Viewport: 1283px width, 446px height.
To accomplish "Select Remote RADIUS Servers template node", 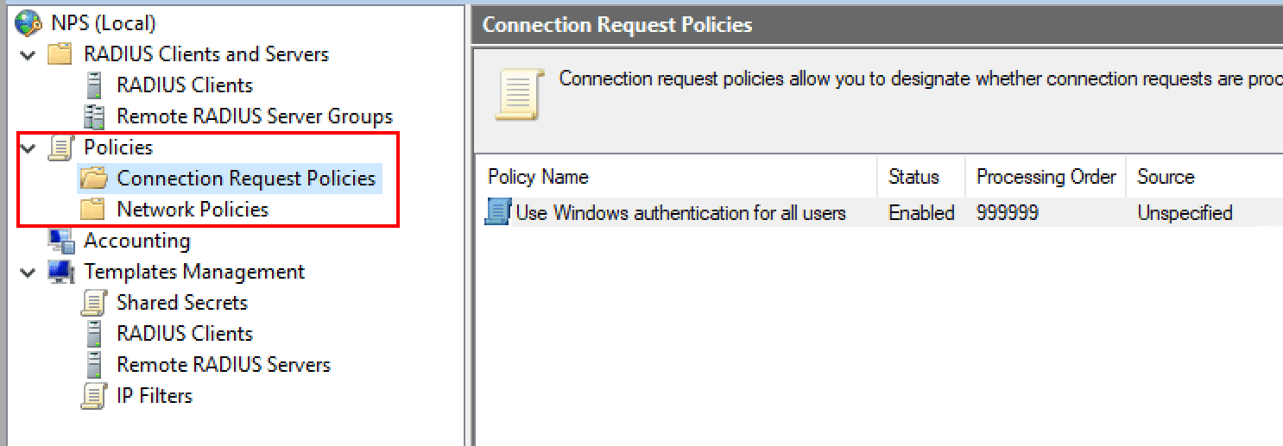I will point(224,365).
